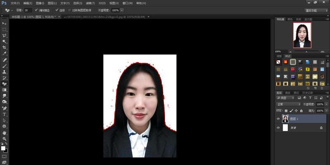Filter layers by adjustment layer icon
The width and height of the screenshot is (330, 165).
point(305,98)
